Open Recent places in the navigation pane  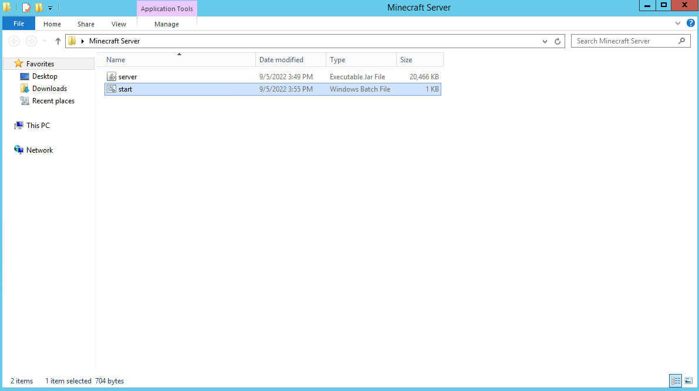53,101
